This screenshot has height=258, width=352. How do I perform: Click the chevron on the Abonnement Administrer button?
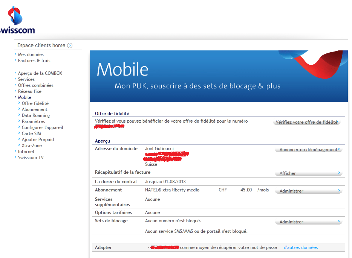[338, 191]
